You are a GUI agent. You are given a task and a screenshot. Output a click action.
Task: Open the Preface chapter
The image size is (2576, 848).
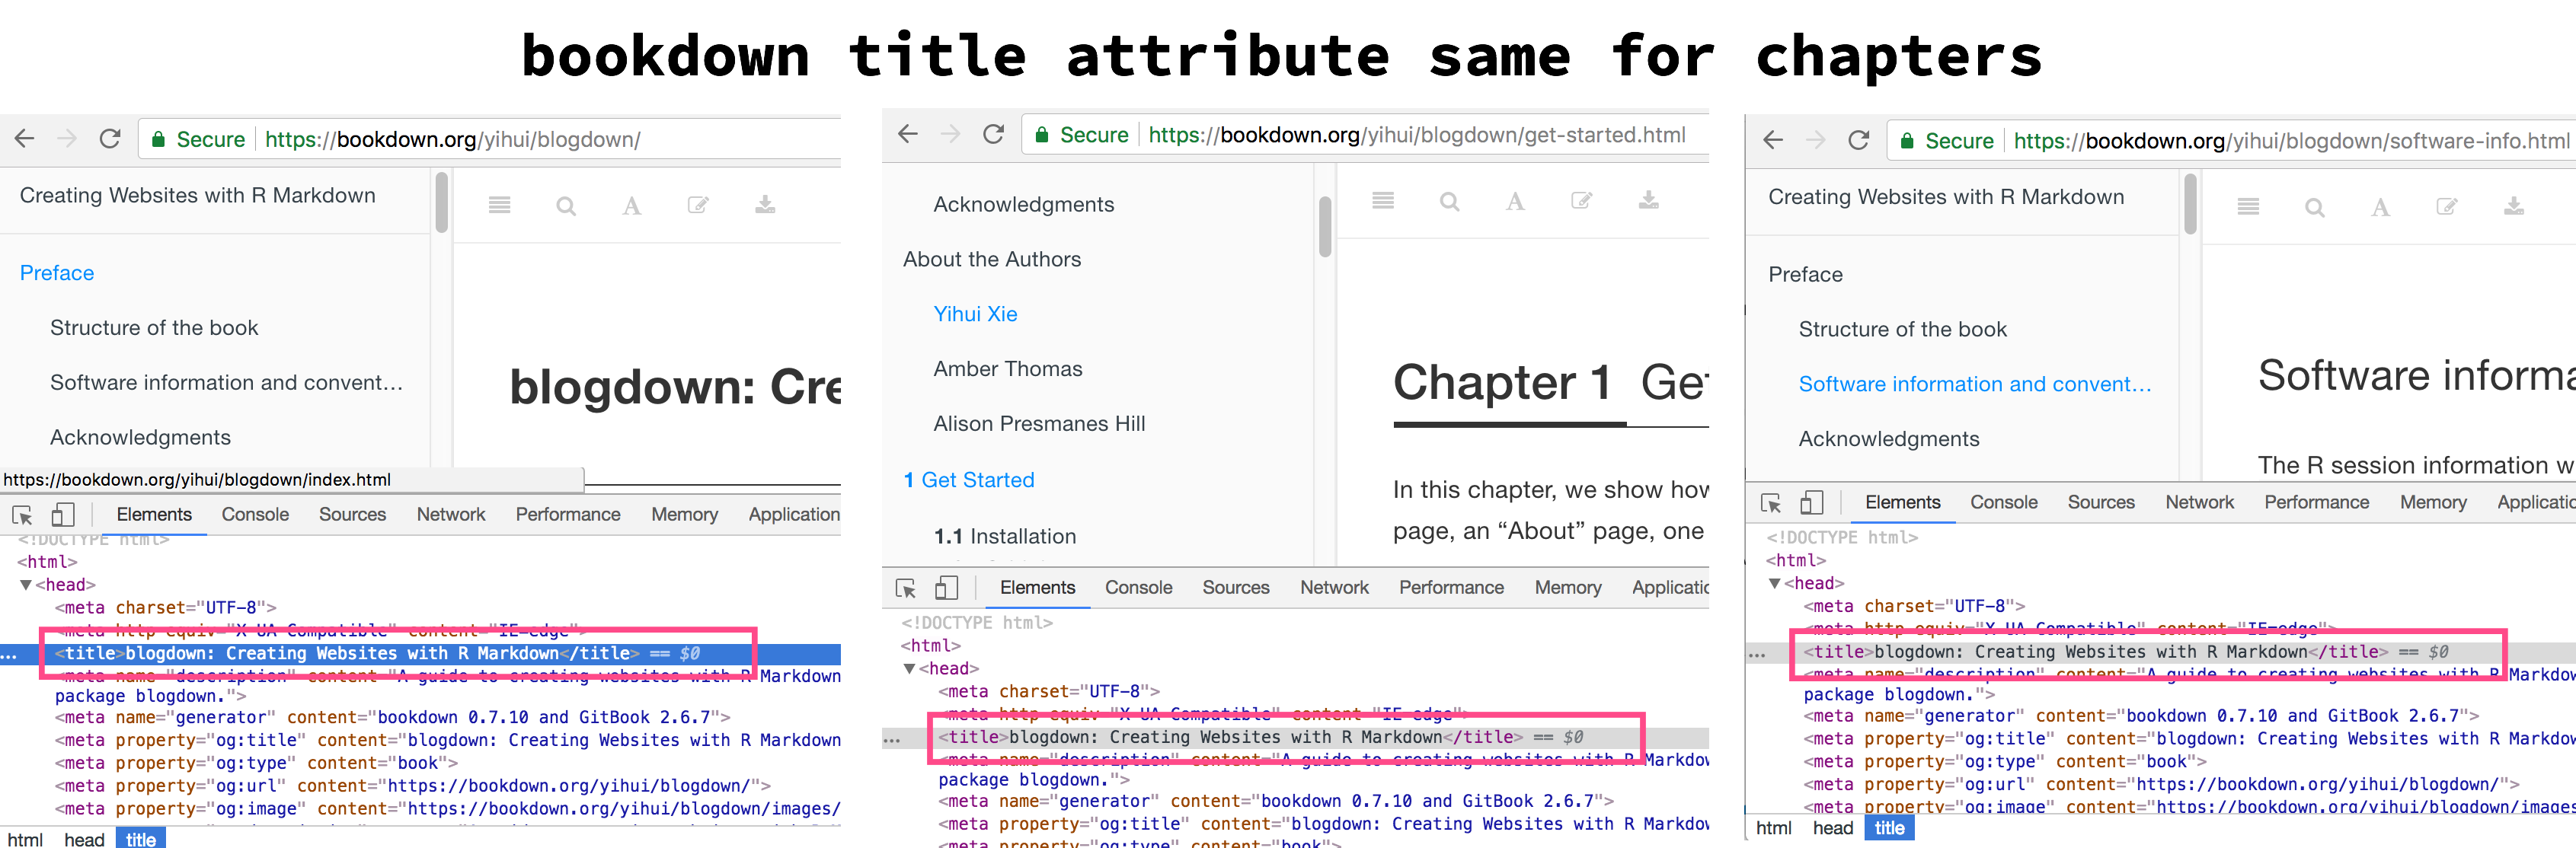tap(56, 272)
